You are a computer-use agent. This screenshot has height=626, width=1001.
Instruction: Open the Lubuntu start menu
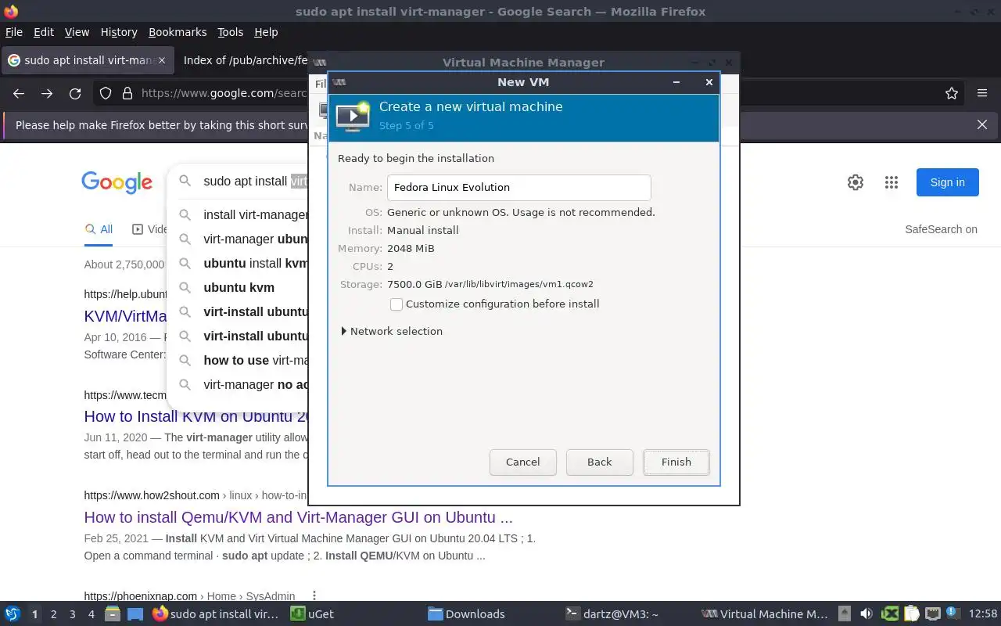(x=13, y=613)
